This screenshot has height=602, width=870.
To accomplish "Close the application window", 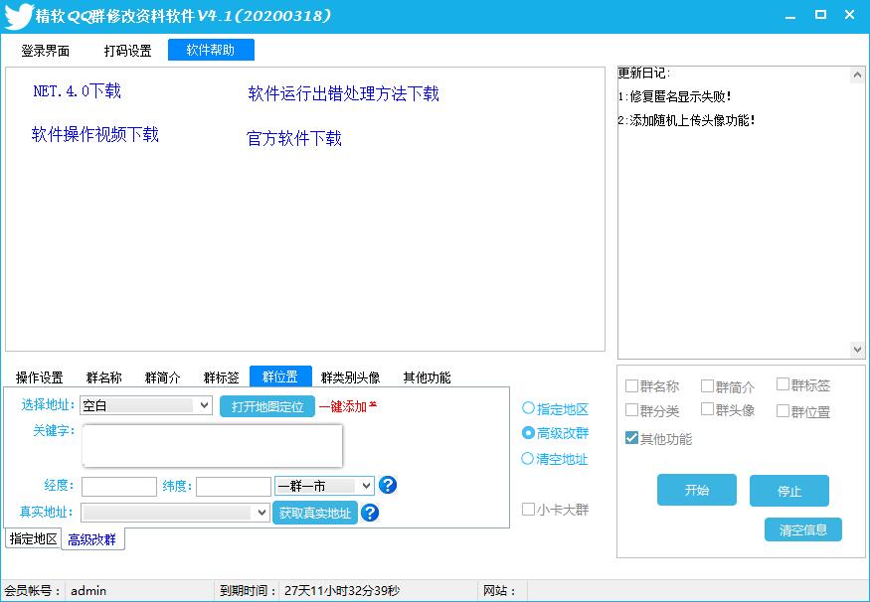I will (849, 16).
